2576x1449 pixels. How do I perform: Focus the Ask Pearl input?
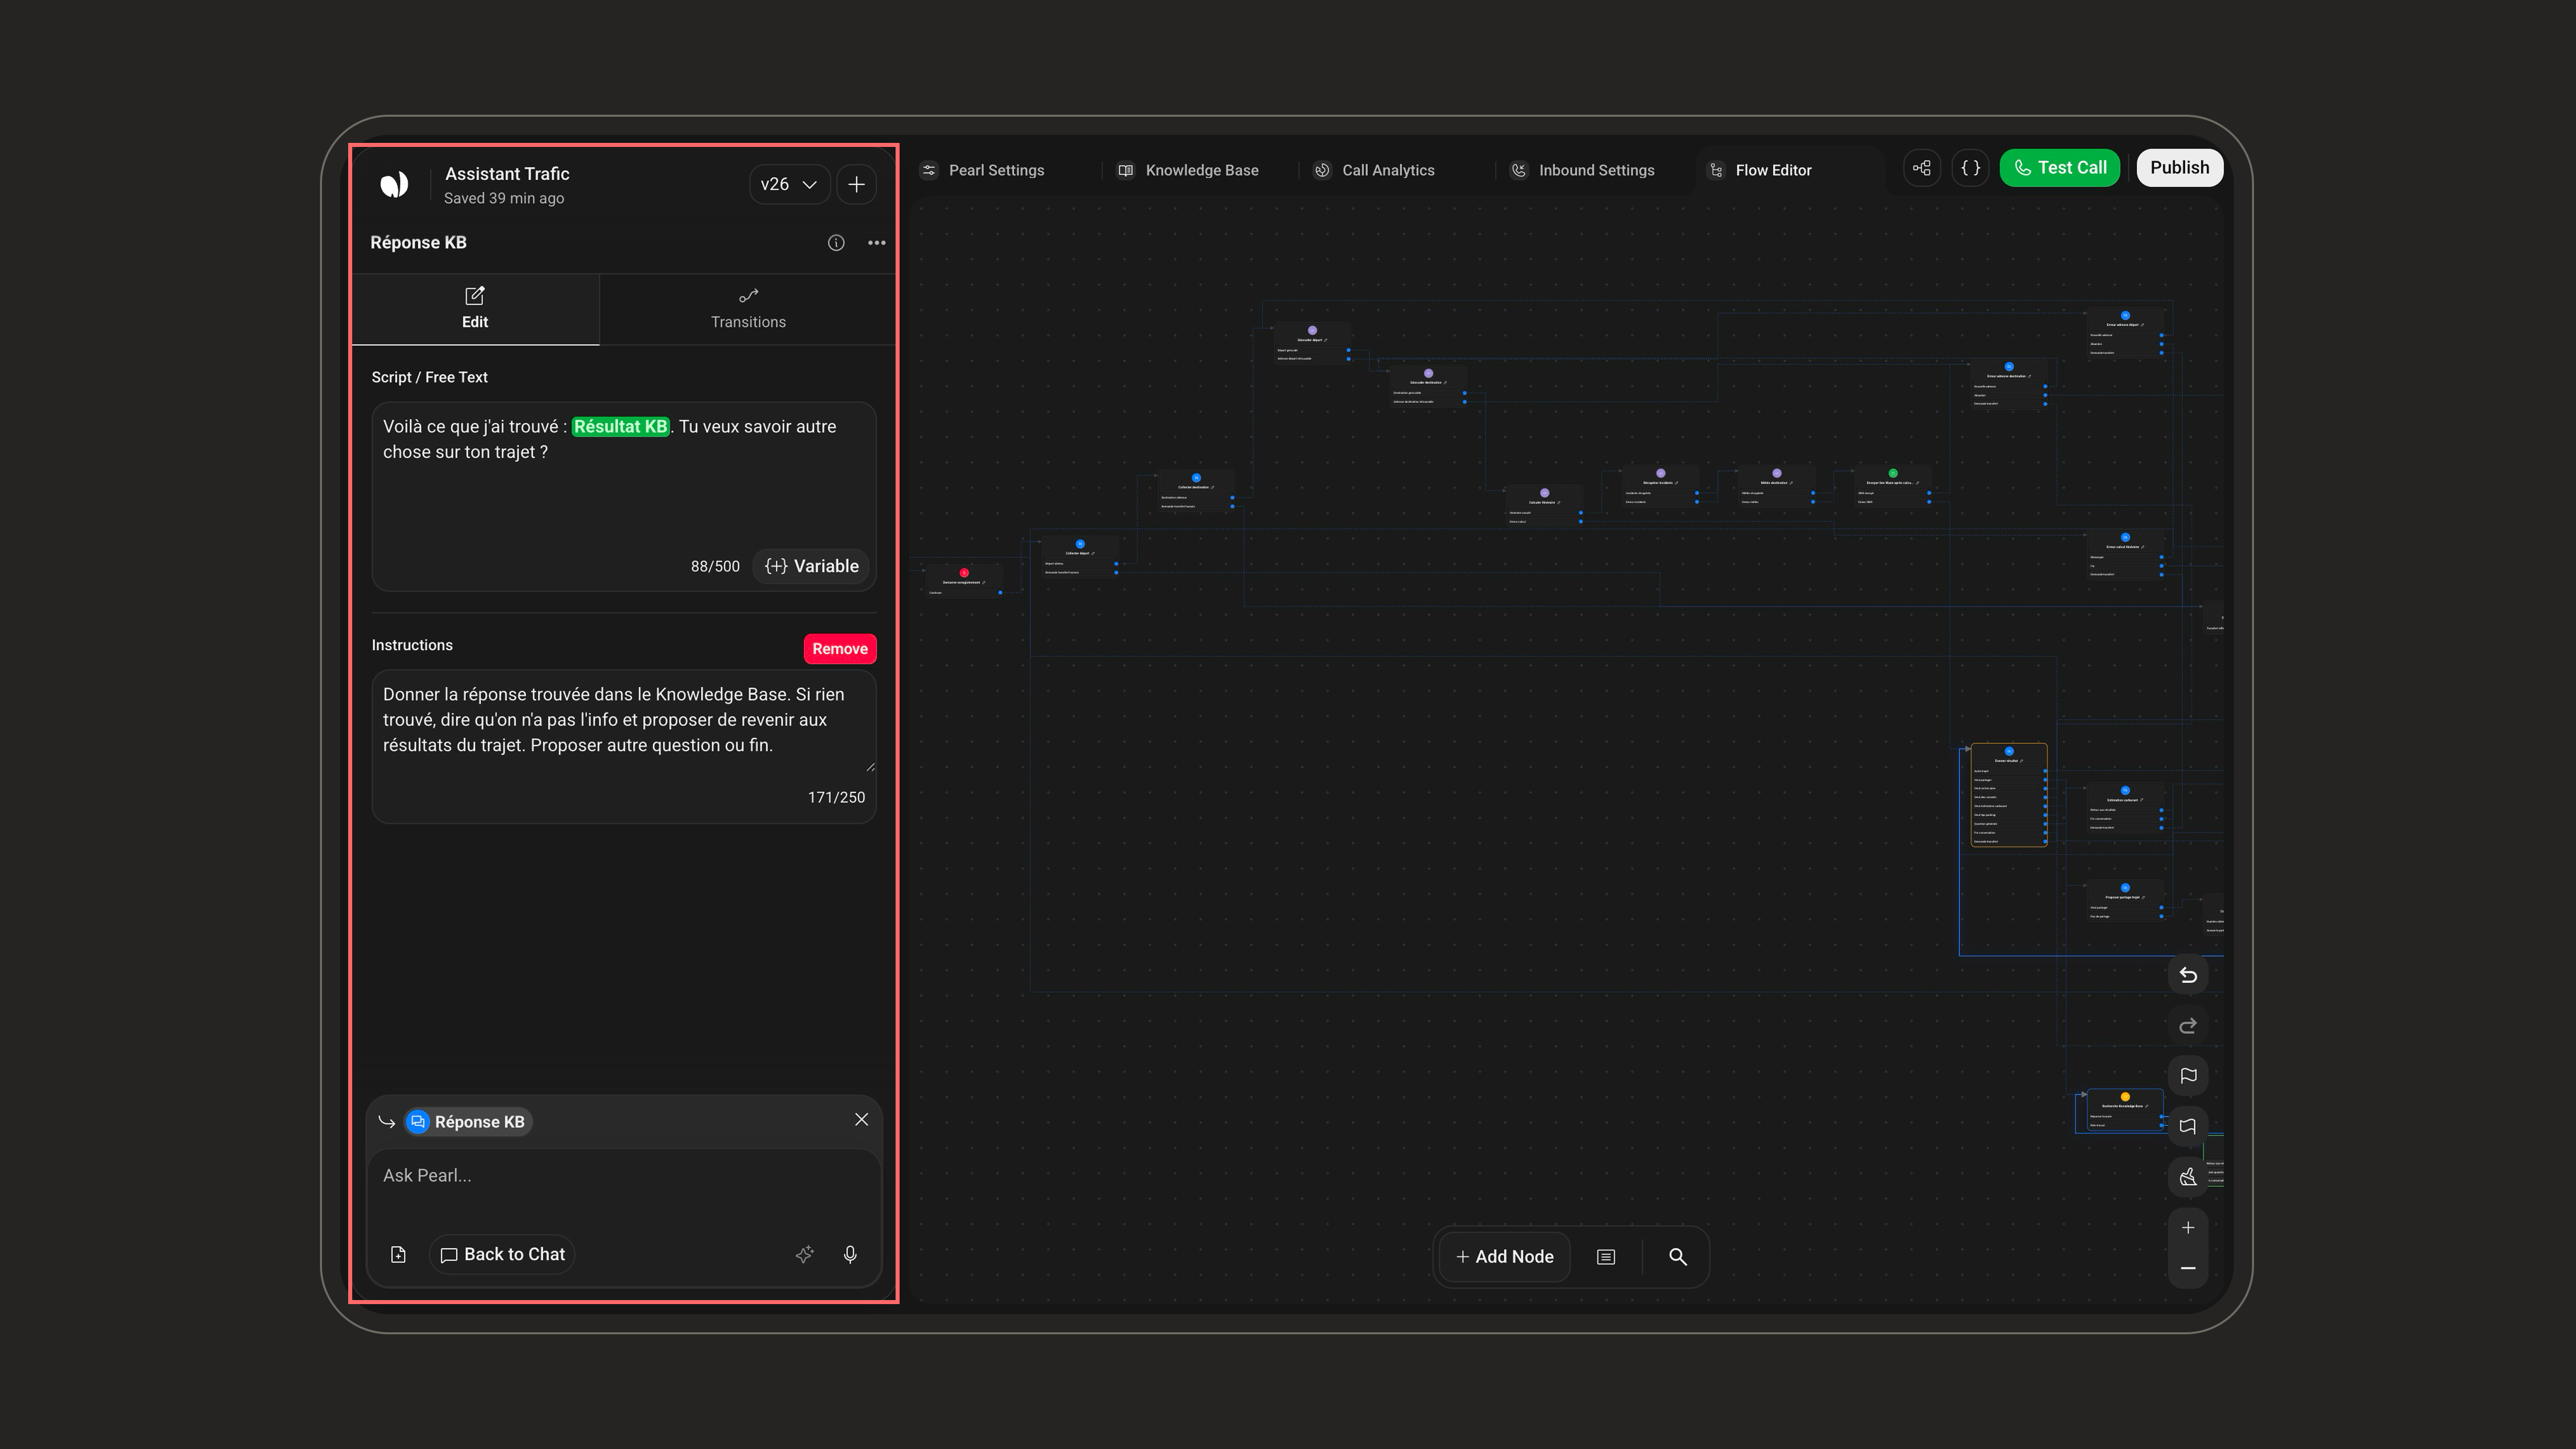(624, 1176)
